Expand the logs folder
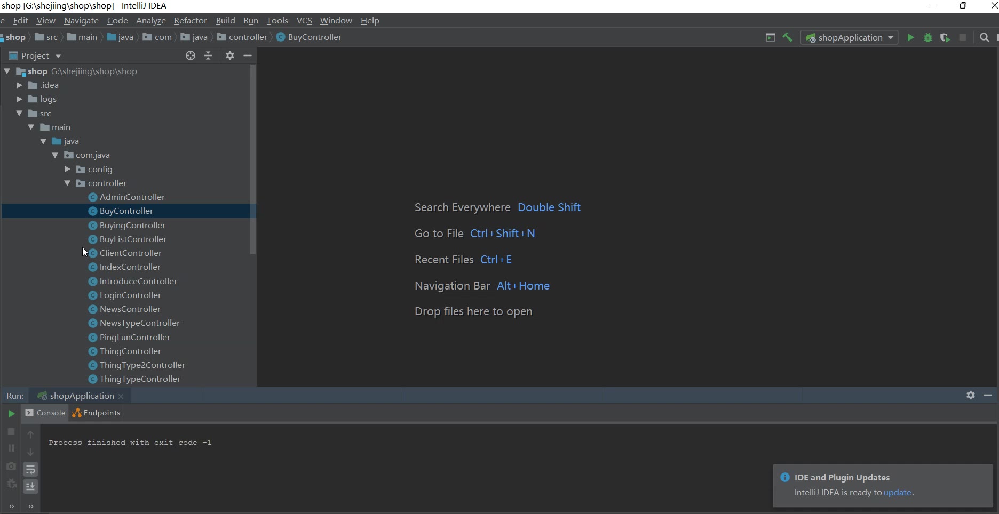999x514 pixels. tap(19, 99)
